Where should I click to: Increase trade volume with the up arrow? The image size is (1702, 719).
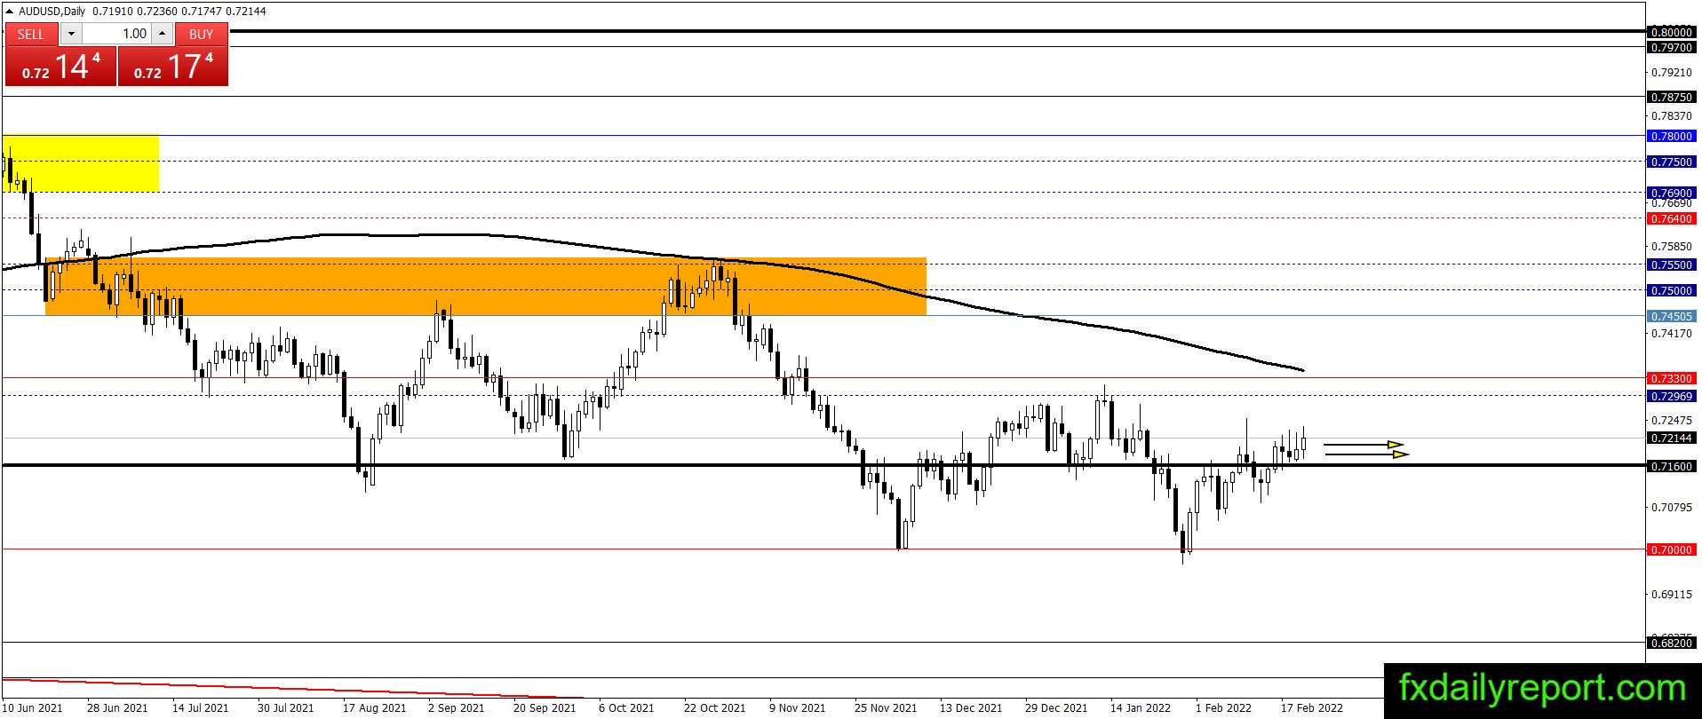point(163,34)
